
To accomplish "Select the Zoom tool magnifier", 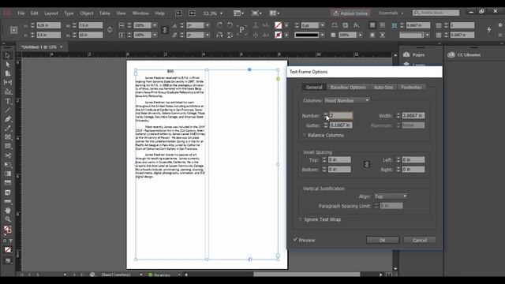I will (x=7, y=219).
